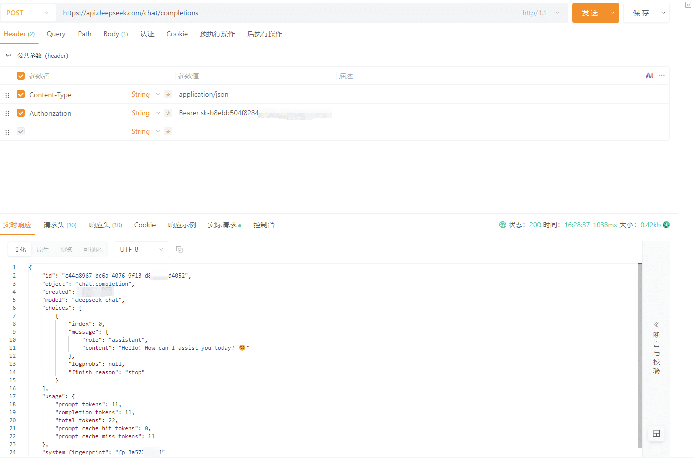Click the layout toggle icon at bottom right
694x459 pixels.
pos(656,433)
